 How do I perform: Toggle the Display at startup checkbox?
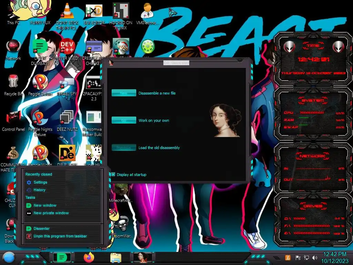[113, 174]
